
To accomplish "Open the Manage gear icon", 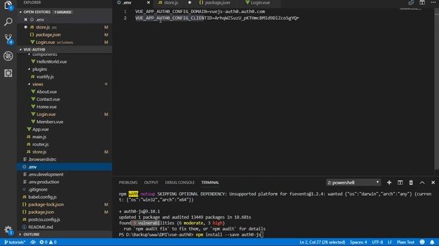I will (8, 230).
